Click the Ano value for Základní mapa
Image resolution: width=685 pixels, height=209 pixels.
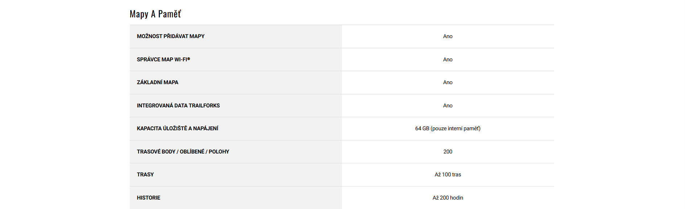pos(447,82)
